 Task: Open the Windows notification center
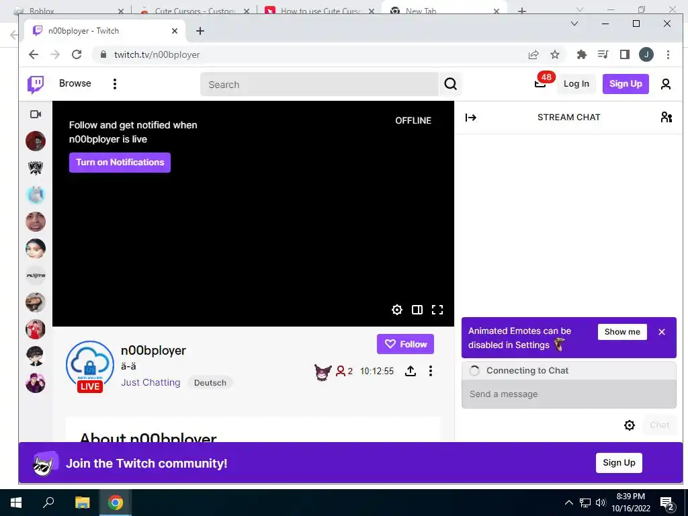coord(667,504)
